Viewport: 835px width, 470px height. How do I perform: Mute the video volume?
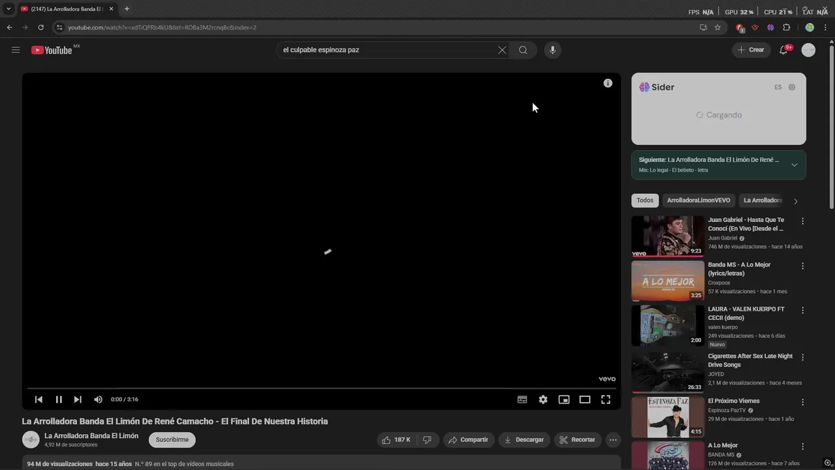[98, 399]
